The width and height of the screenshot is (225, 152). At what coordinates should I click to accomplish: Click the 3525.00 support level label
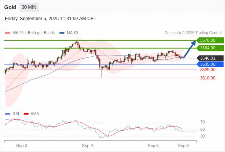(208, 70)
